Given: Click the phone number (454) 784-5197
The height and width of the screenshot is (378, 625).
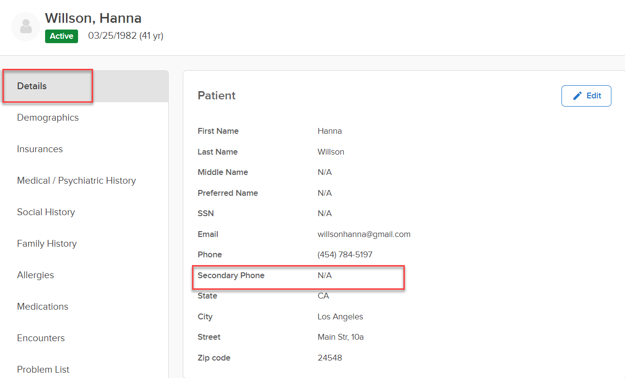Looking at the screenshot, I should tap(345, 255).
